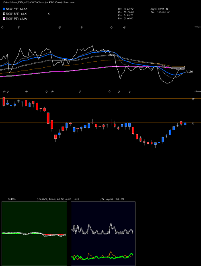Click the 17 price level label

point(193,100)
